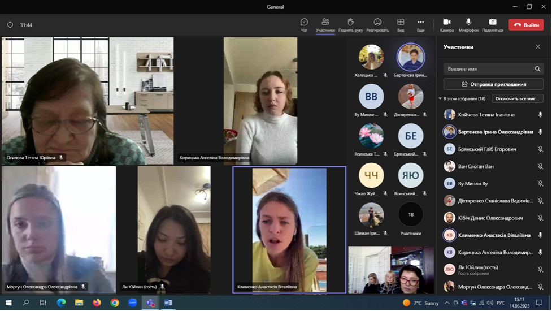This screenshot has height=311, width=552.
Task: Open Firefox from taskbar
Action: click(x=97, y=303)
